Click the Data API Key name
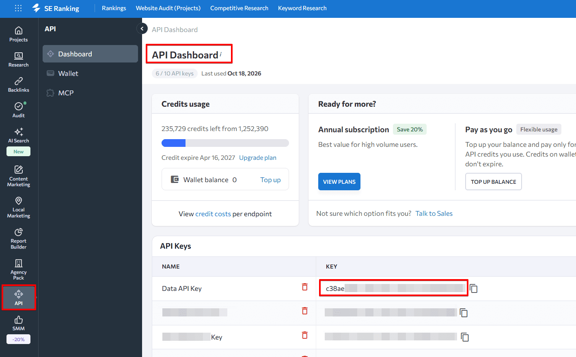576x357 pixels. pos(182,288)
